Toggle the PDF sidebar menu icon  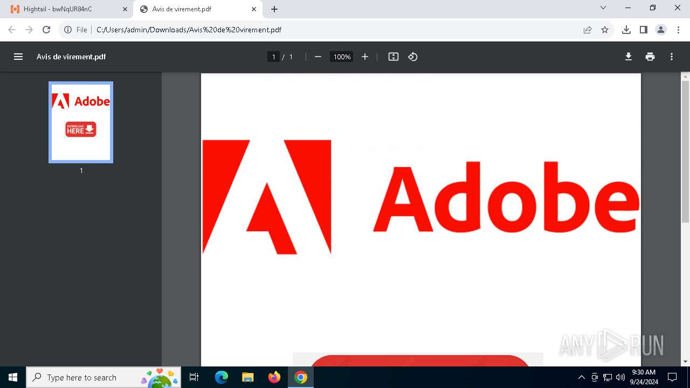(18, 57)
